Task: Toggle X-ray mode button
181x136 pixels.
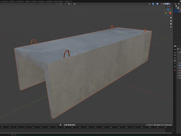Action: (x=161, y=4)
